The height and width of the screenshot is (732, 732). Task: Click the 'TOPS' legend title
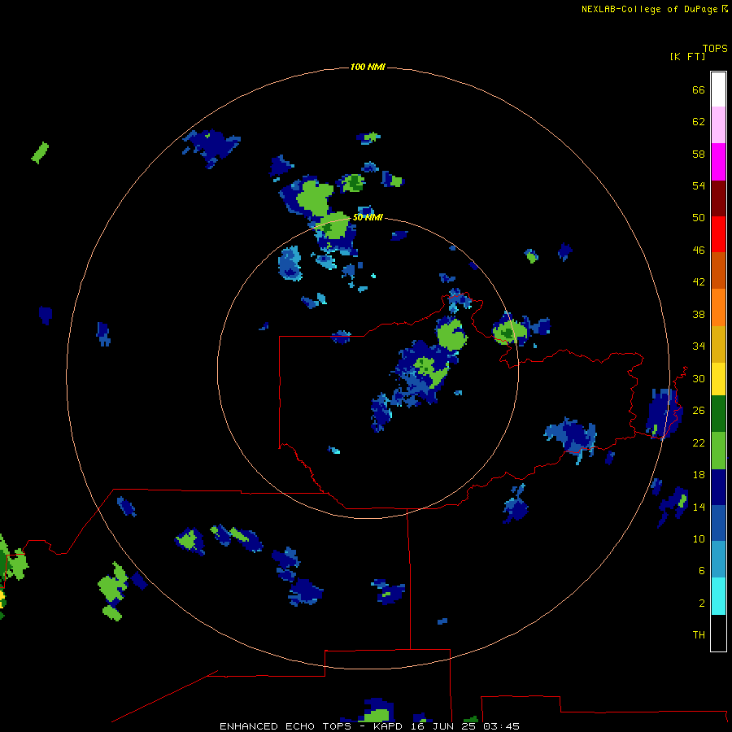[715, 48]
